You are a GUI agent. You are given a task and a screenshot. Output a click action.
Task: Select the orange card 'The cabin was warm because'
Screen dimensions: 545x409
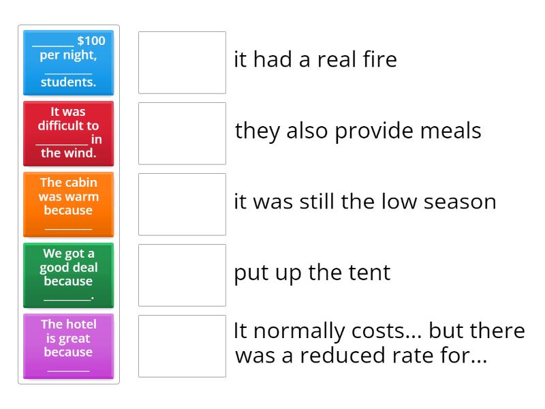(68, 204)
